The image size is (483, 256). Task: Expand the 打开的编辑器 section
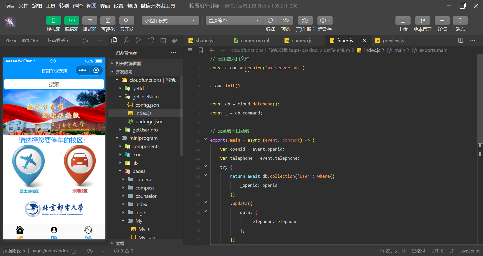coord(146,63)
